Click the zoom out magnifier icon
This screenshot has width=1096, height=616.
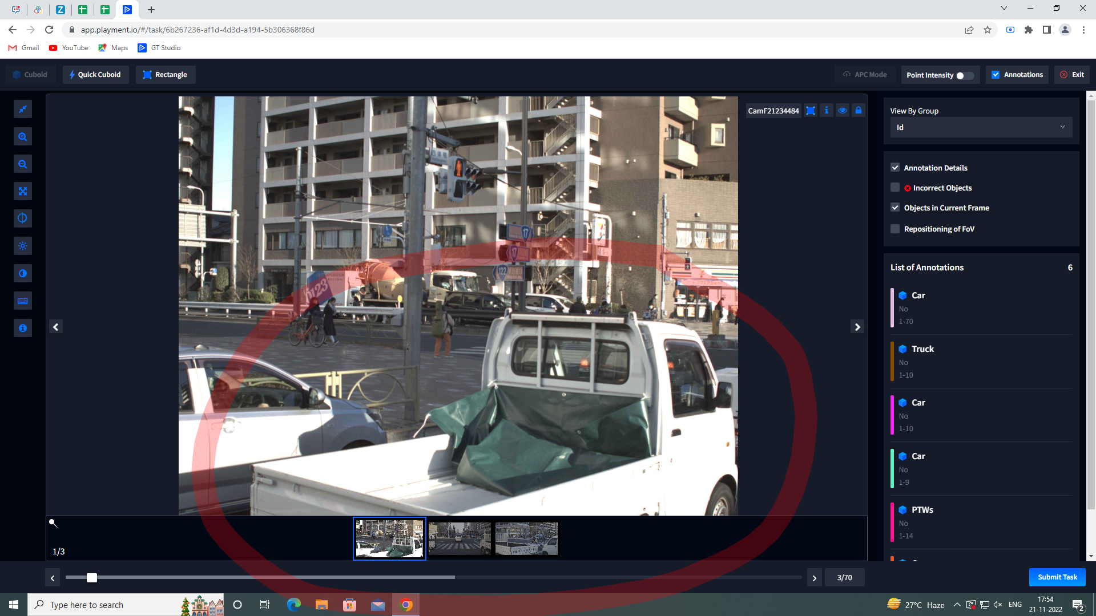pos(23,164)
